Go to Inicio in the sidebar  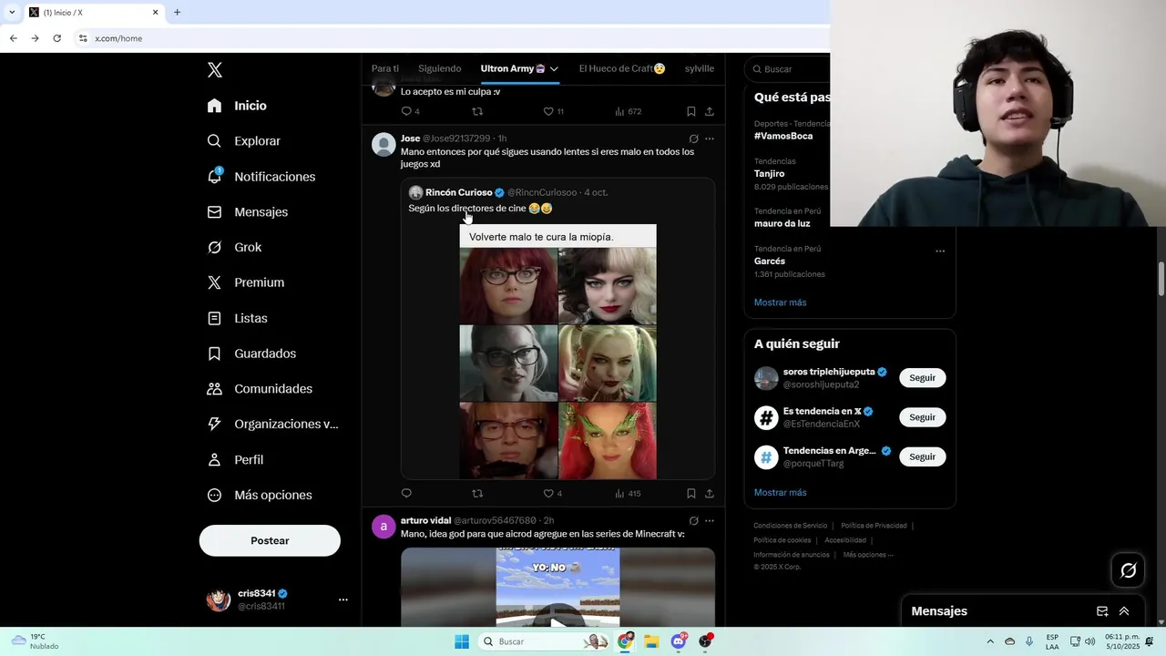pyautogui.click(x=237, y=106)
